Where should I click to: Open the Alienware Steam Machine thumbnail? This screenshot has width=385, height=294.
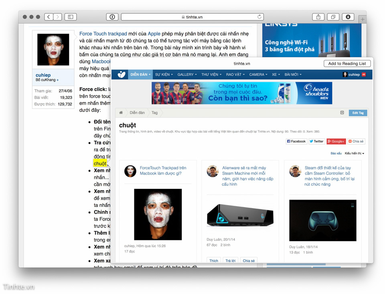pyautogui.click(x=240, y=215)
